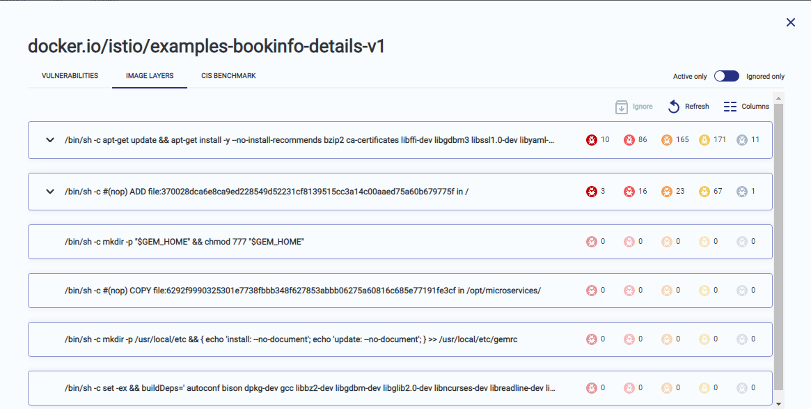The width and height of the screenshot is (811, 409).
Task: Click the Columns grid icon
Action: (730, 107)
